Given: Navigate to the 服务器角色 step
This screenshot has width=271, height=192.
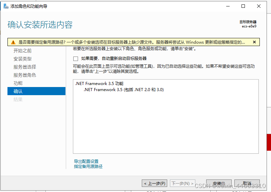Looking at the screenshot, I should click(x=25, y=75).
